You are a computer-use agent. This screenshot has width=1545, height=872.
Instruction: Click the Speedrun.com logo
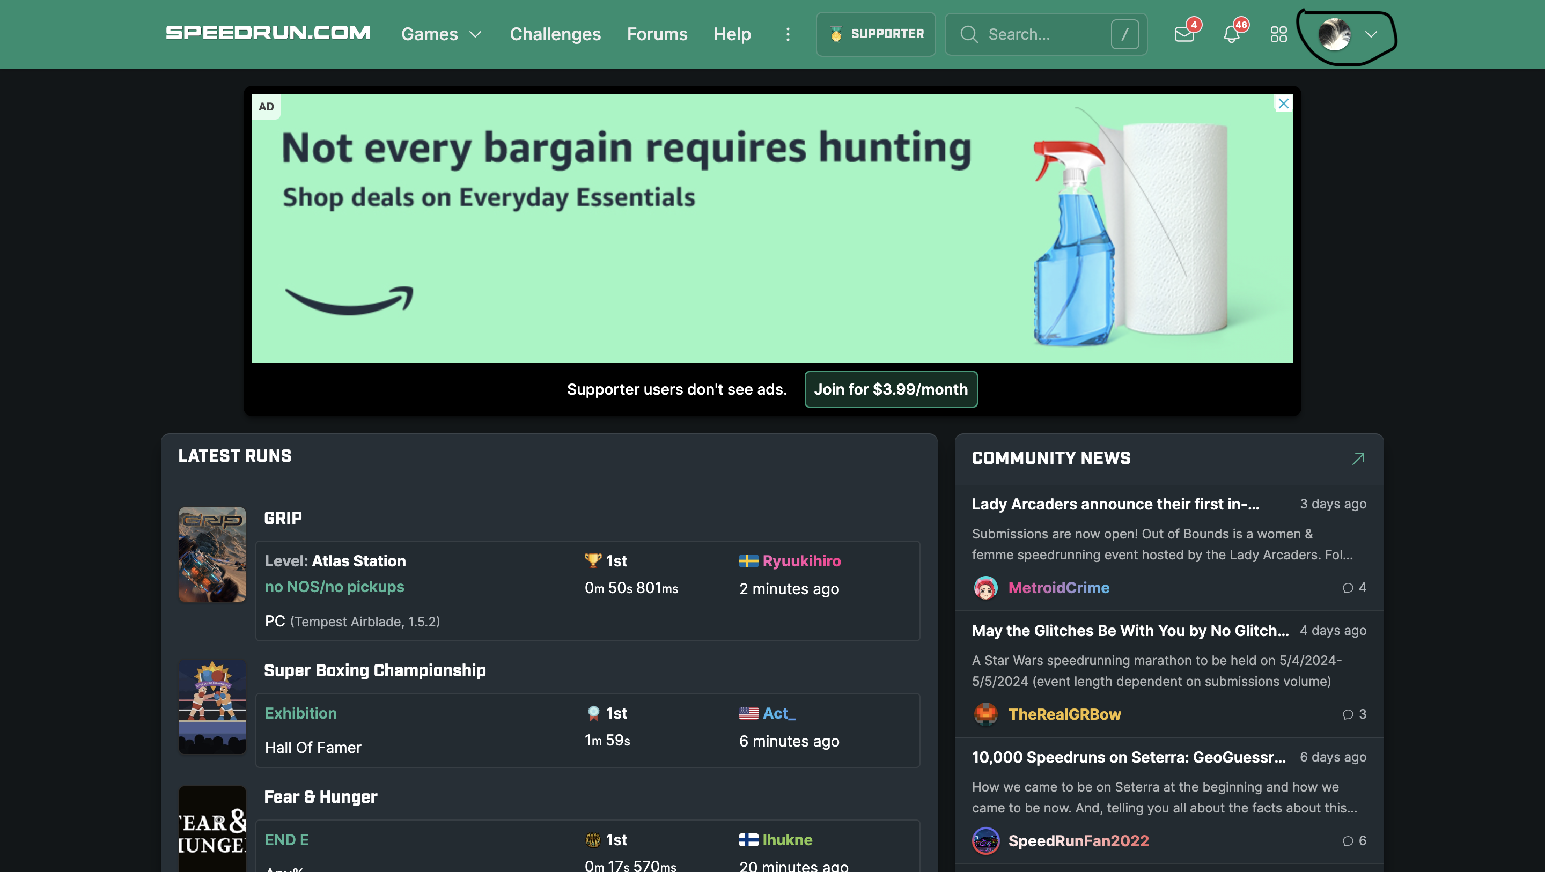coord(268,32)
